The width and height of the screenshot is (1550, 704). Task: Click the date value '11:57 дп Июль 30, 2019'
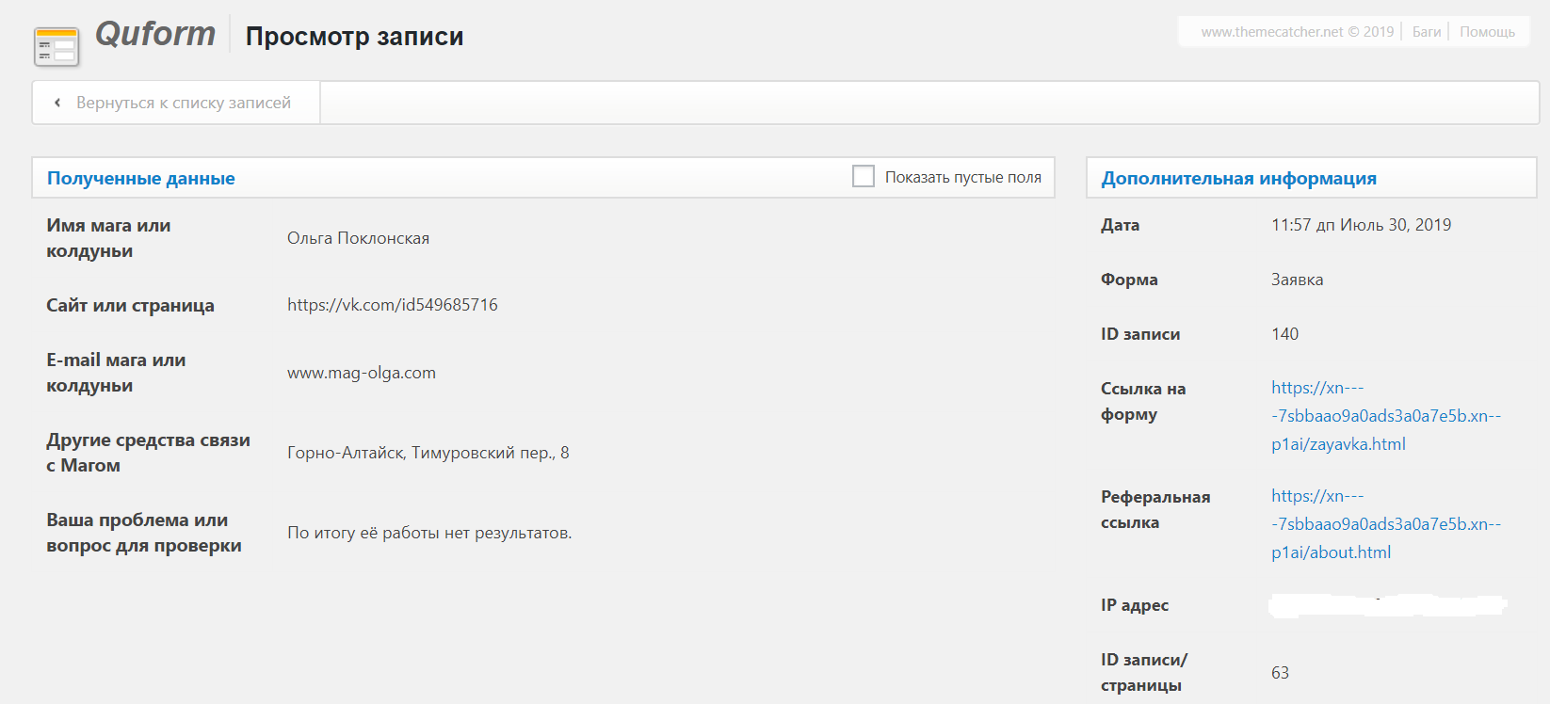tap(1361, 225)
